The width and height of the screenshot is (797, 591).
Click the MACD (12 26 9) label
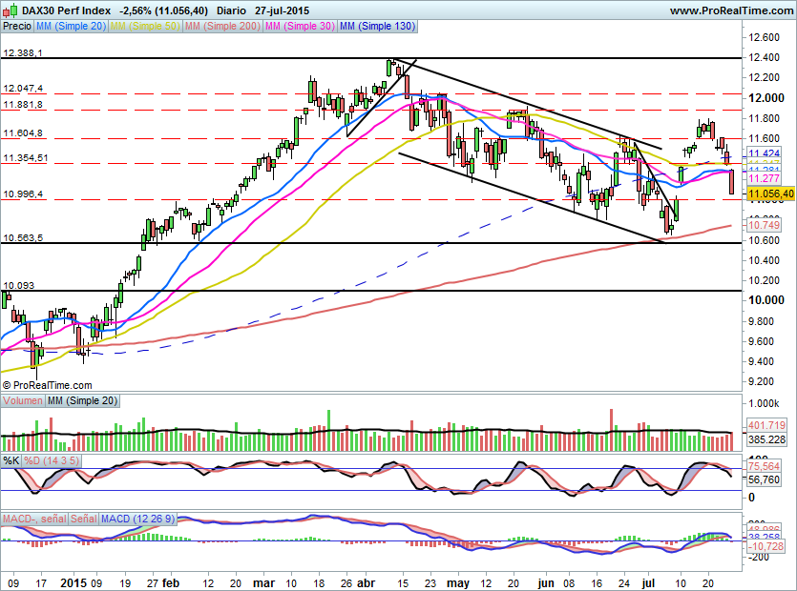tap(137, 519)
